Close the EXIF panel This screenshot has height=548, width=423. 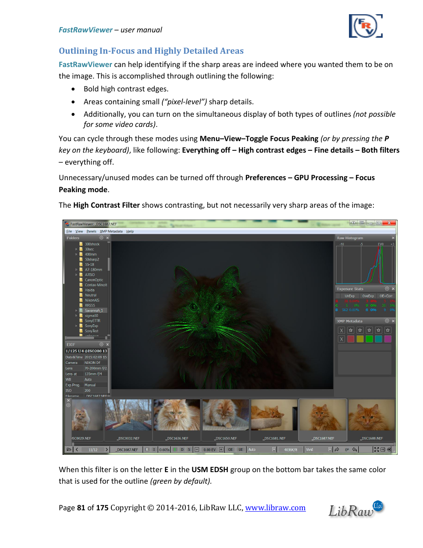pos(107,344)
